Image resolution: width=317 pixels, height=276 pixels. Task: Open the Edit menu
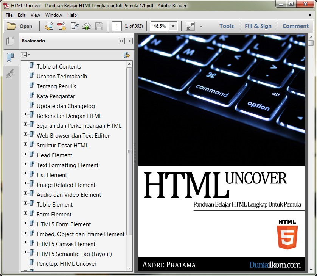[x=22, y=15]
